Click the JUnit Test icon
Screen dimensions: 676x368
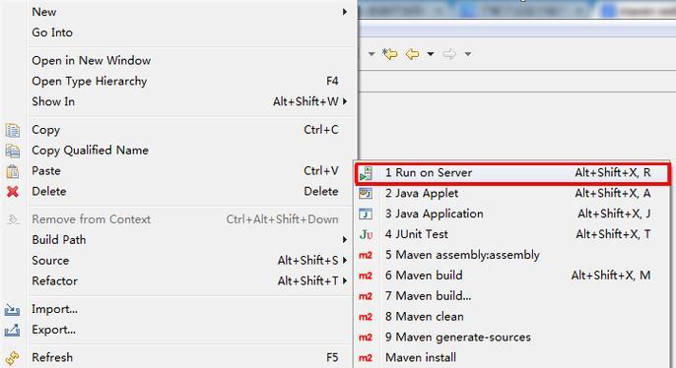click(366, 234)
